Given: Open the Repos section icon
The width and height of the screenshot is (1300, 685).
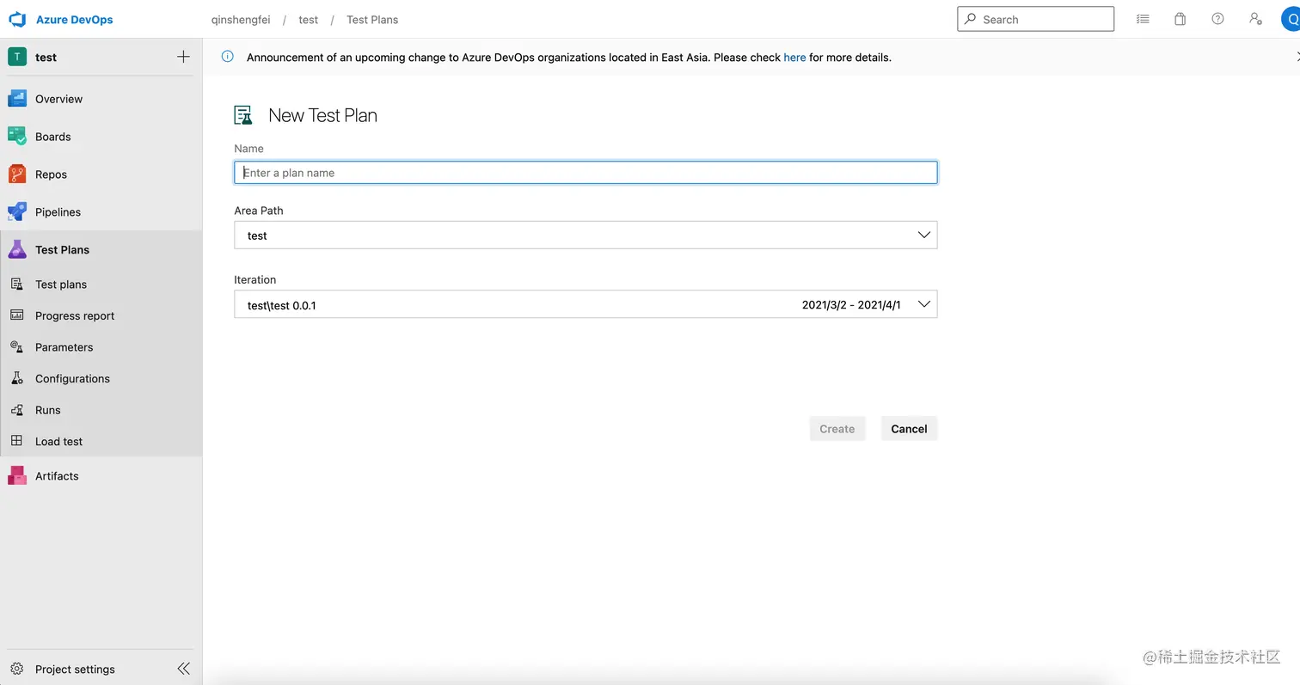Looking at the screenshot, I should [17, 174].
